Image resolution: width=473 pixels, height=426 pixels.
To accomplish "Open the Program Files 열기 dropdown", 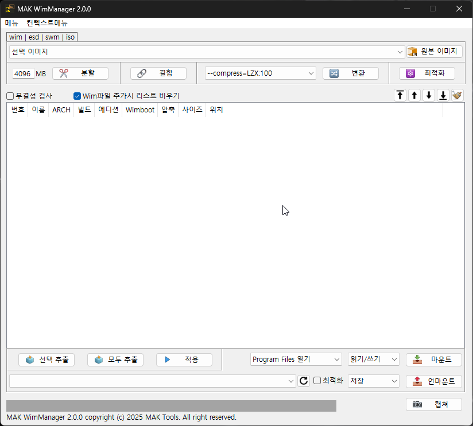I will coord(296,359).
